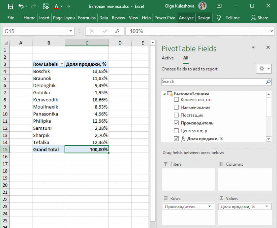Click the Select All corner triangle
The height and width of the screenshot is (228, 277).
click(6, 43)
